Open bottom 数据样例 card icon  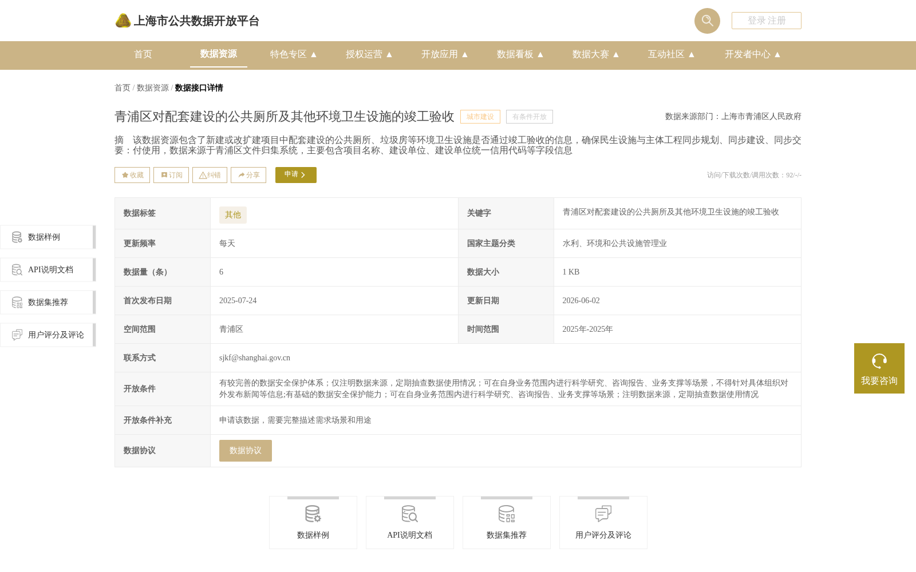(x=313, y=514)
